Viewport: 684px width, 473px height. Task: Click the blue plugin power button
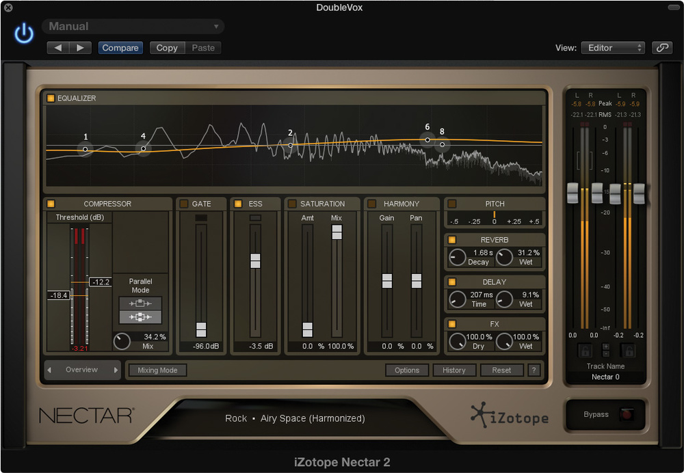tap(23, 33)
